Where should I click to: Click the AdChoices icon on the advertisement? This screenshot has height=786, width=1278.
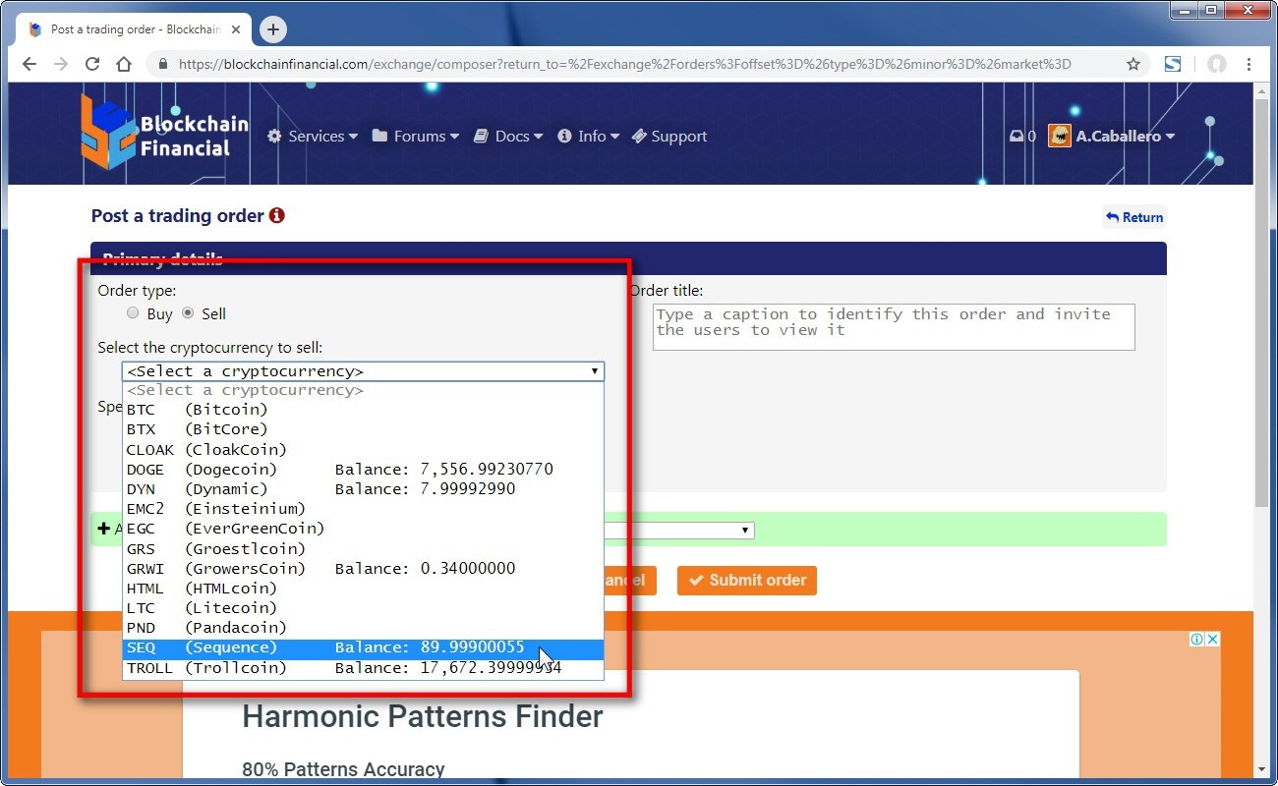click(1197, 640)
